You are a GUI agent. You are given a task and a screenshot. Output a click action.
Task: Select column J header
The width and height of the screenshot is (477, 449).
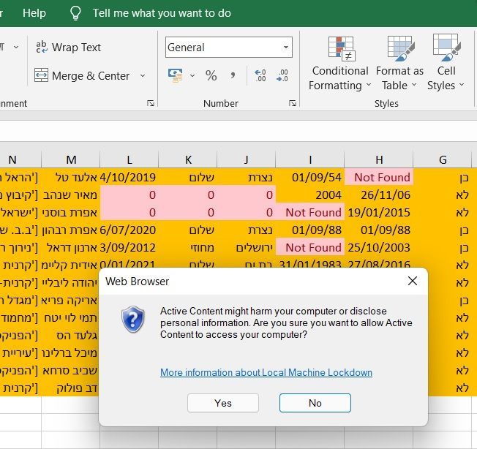point(246,159)
